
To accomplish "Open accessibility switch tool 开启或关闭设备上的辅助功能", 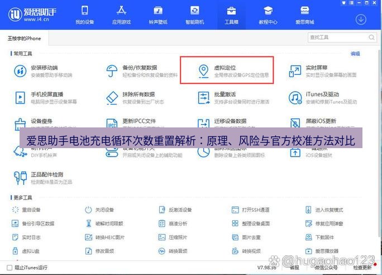I will pos(144,153).
